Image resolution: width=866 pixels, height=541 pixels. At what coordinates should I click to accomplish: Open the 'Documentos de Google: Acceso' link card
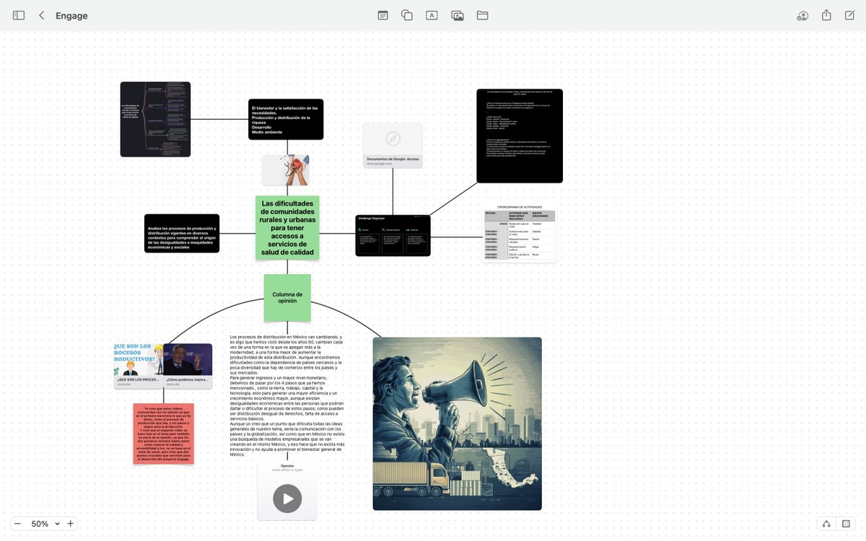tap(393, 146)
